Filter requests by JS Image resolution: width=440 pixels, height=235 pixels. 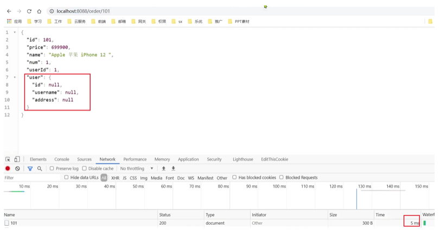125,178
